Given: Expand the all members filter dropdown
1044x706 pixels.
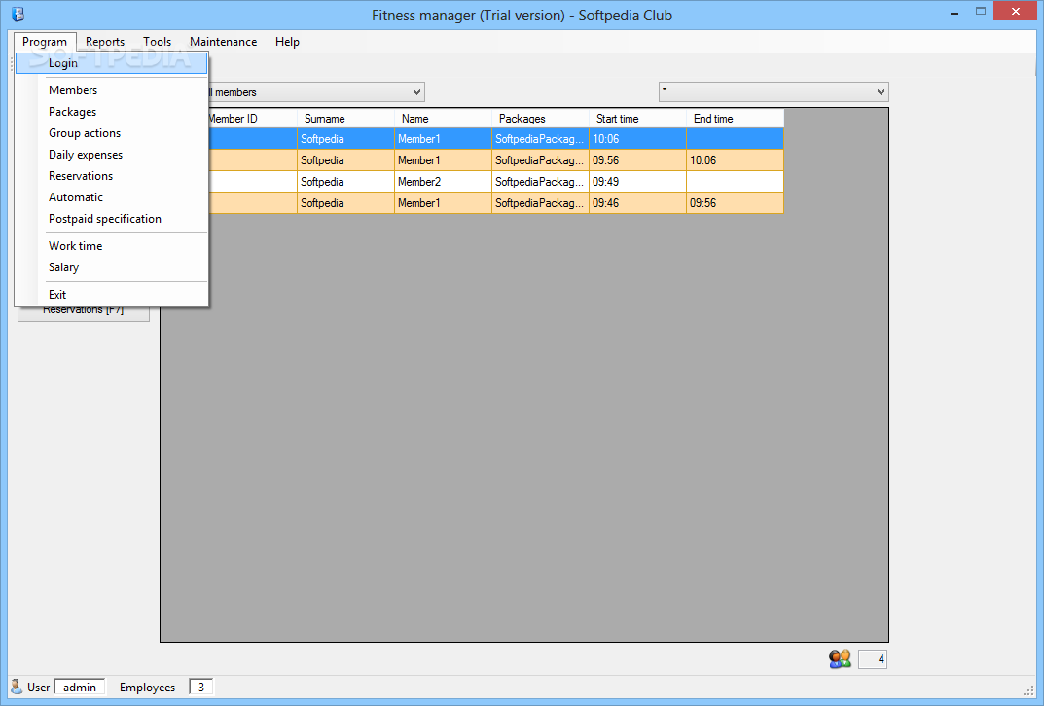Looking at the screenshot, I should pos(416,91).
